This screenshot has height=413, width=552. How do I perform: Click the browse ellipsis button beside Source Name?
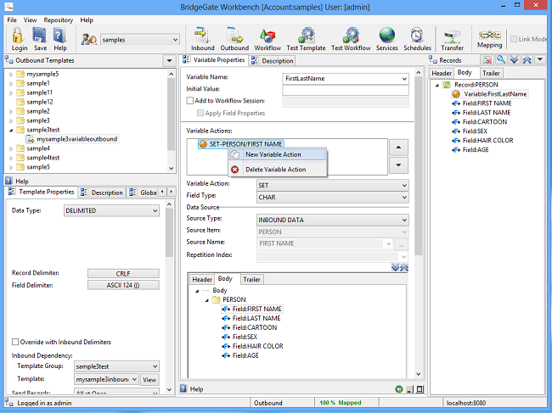tap(402, 244)
